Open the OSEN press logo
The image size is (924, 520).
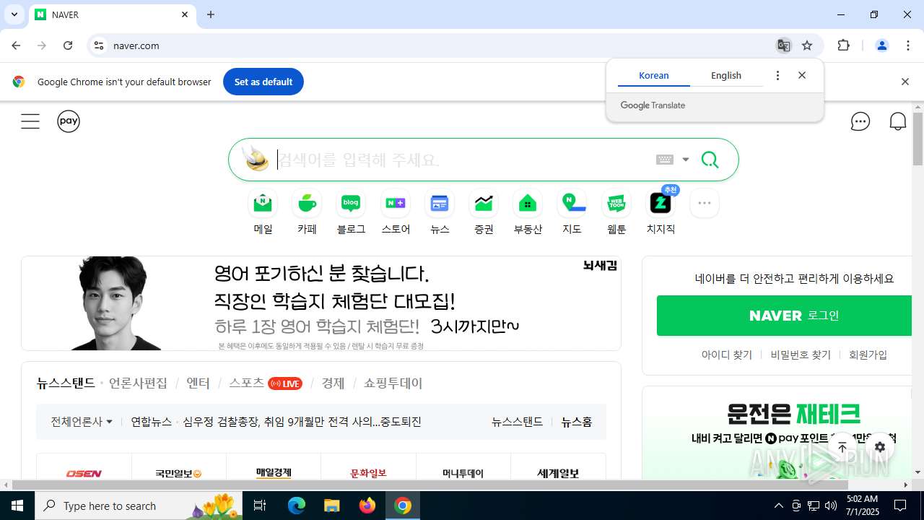coord(84,473)
